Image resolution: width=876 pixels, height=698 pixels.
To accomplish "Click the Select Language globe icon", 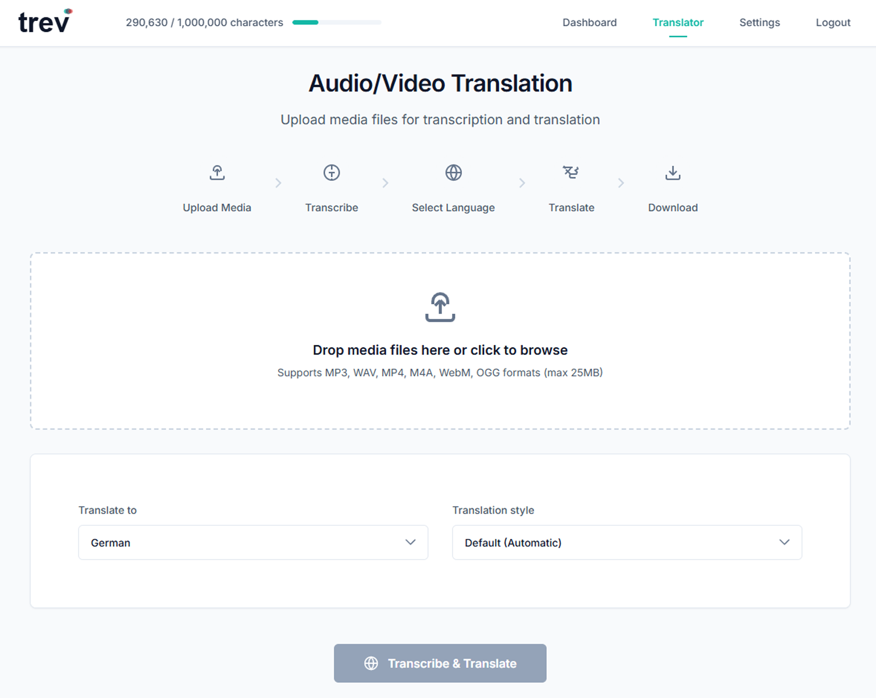I will pos(453,173).
